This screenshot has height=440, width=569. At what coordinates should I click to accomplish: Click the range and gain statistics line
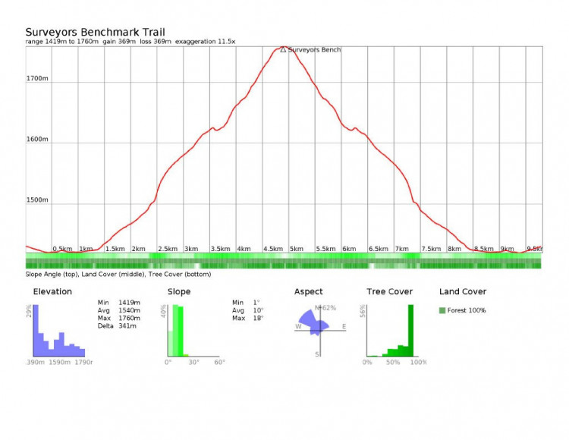click(x=130, y=42)
